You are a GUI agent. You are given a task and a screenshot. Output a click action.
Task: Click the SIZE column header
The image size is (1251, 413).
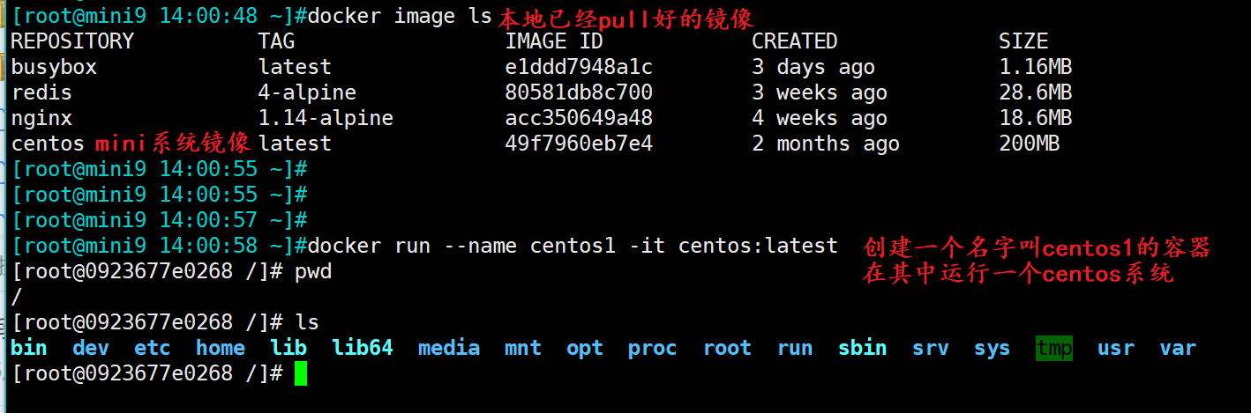pos(1023,41)
